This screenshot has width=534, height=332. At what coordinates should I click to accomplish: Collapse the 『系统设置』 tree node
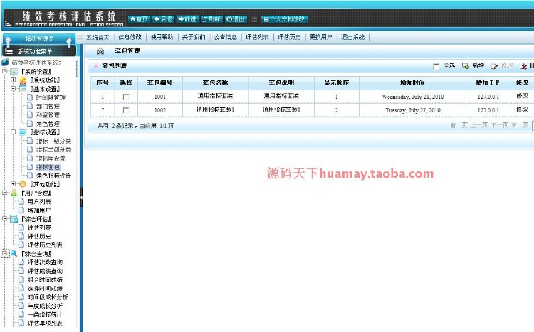(x=4, y=71)
